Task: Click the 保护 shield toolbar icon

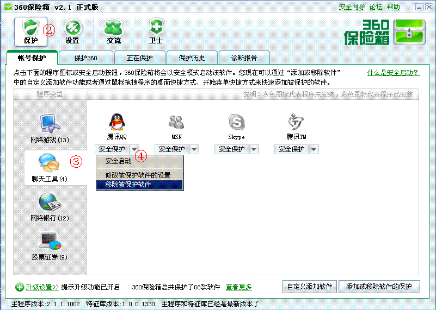Action: (30, 31)
